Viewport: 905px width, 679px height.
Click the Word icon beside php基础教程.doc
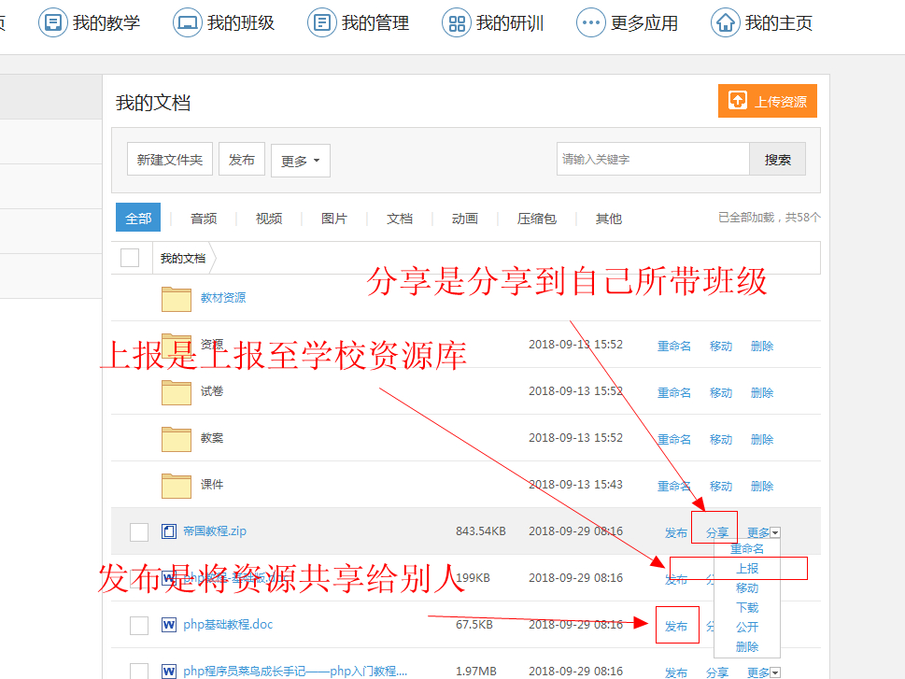168,625
